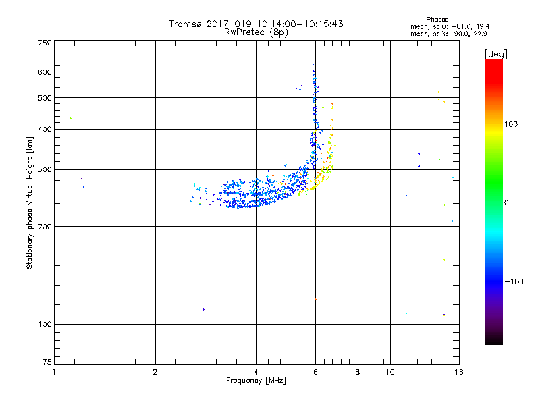Click the color bar tick label '100'
The image size is (540, 405).
point(511,124)
